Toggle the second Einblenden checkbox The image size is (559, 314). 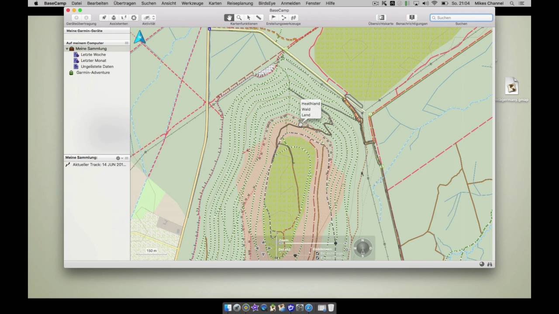coord(317,258)
